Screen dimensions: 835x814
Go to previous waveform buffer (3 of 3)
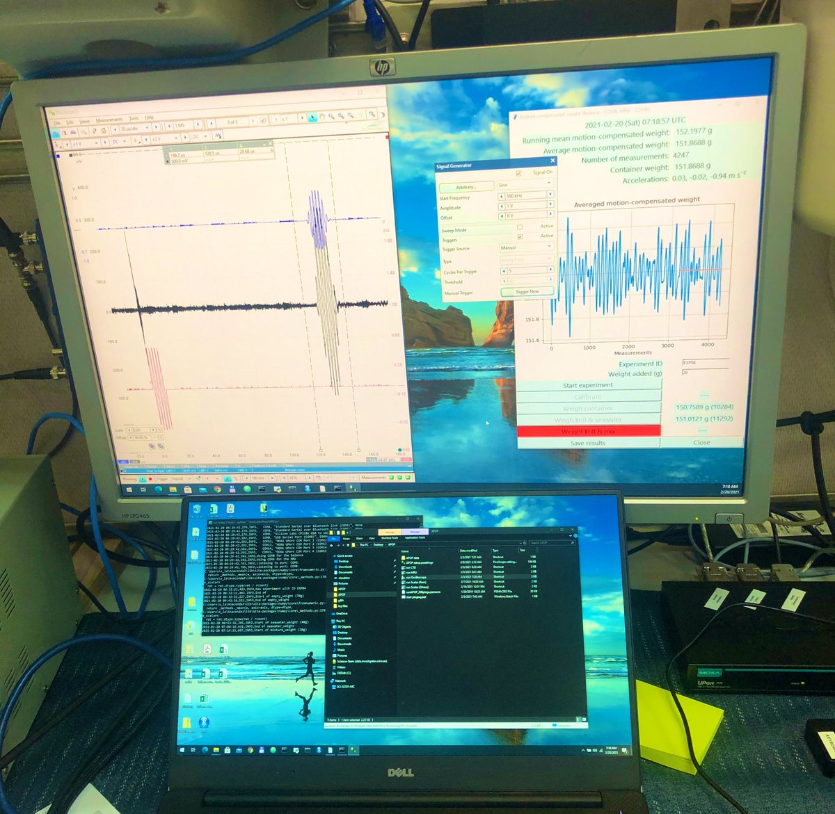212,124
